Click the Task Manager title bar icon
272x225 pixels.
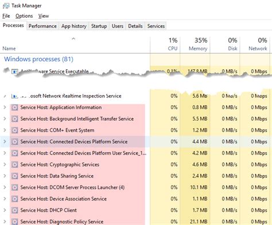6,6
